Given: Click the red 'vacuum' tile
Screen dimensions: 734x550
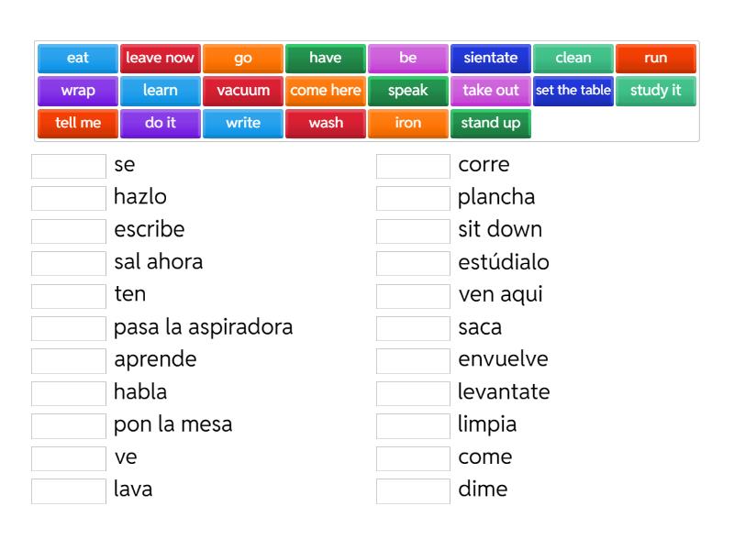Looking at the screenshot, I should (x=243, y=91).
